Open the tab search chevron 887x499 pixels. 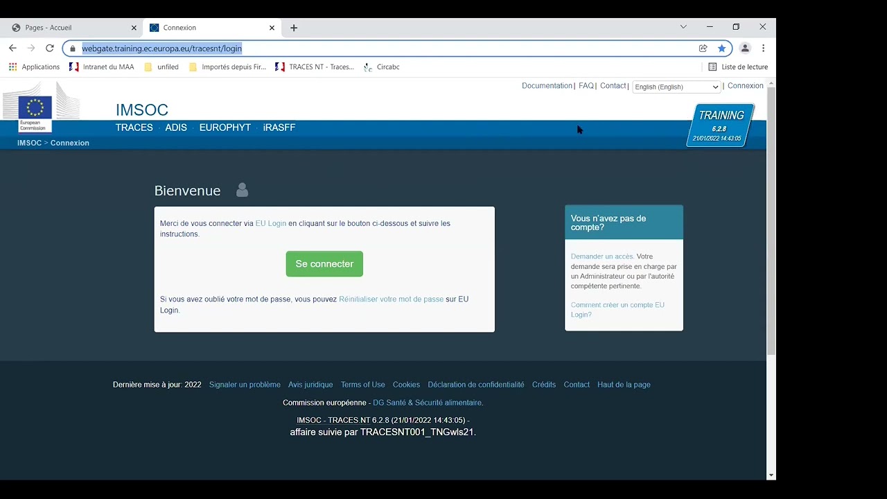[x=683, y=27]
